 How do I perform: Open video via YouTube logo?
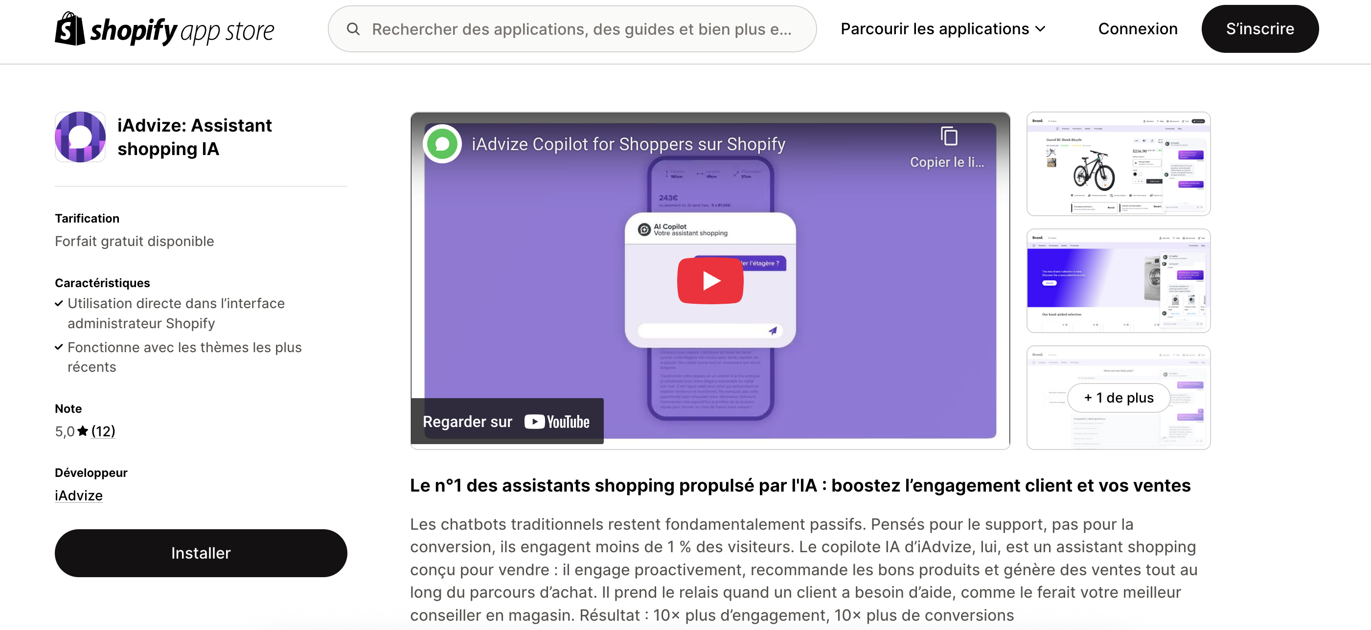pos(557,422)
